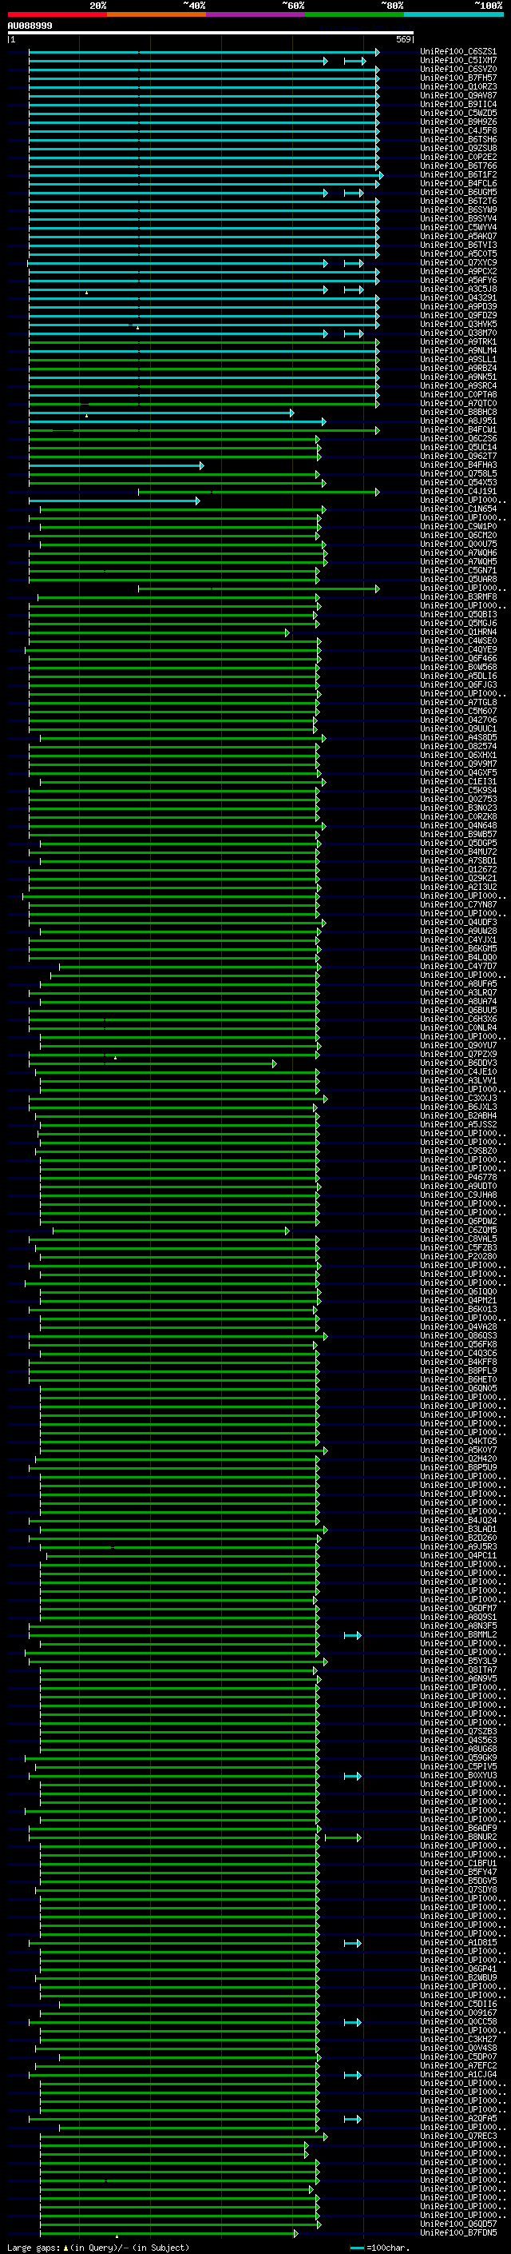
Task: Select the UniRef100_O82574 label
Action: point(458,746)
